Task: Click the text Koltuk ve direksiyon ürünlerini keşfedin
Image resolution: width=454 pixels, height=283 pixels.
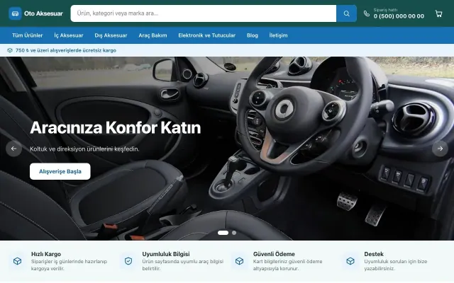Action: click(84, 149)
